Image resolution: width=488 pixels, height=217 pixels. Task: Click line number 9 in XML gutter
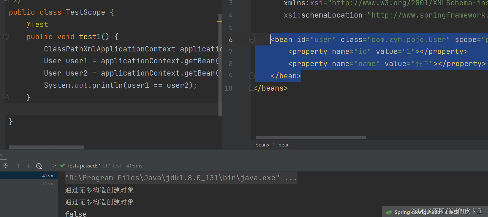point(231,76)
